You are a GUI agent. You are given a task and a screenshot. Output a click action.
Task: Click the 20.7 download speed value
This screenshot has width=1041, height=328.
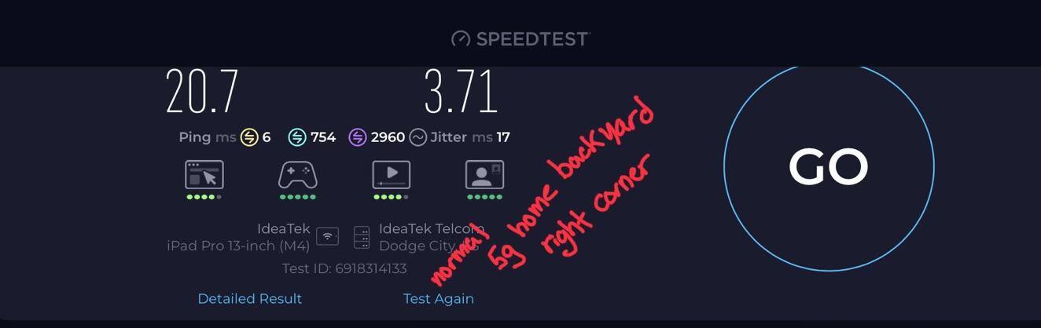202,92
